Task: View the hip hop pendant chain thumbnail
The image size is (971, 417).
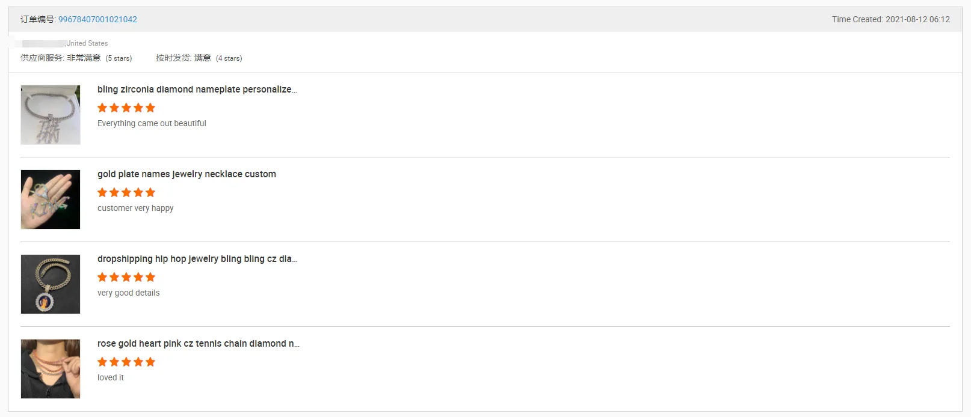Action: [51, 284]
